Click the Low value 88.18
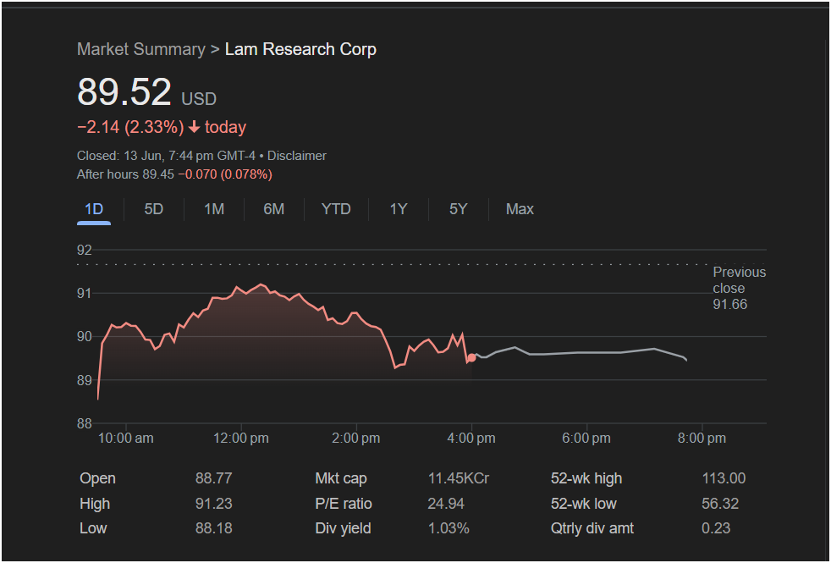Image resolution: width=831 pixels, height=563 pixels. pyautogui.click(x=213, y=528)
